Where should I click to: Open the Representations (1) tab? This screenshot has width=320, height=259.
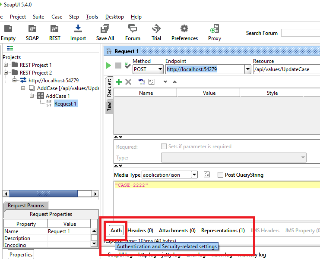(223, 231)
